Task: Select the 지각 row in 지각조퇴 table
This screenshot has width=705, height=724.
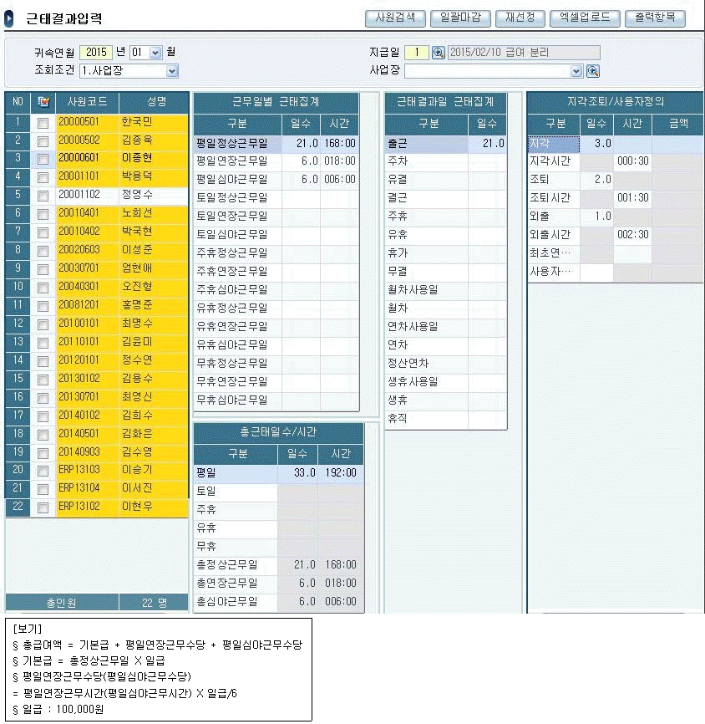Action: 553,144
